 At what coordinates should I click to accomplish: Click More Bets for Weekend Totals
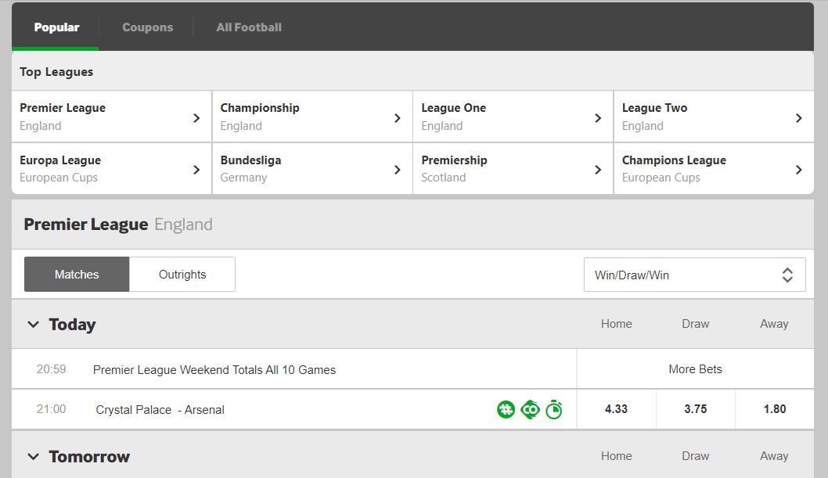tap(695, 369)
